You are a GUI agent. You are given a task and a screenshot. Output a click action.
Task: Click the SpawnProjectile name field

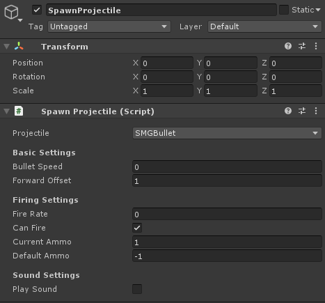161,10
